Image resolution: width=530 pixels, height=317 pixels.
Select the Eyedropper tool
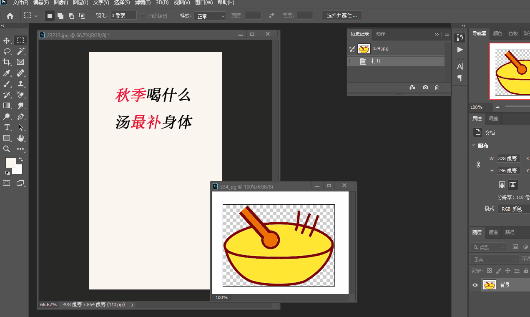click(x=6, y=73)
